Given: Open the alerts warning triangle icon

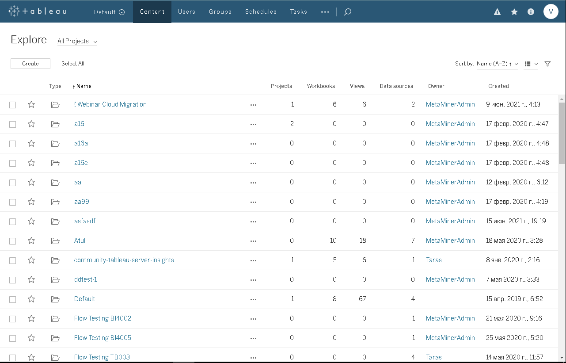Looking at the screenshot, I should click(497, 12).
